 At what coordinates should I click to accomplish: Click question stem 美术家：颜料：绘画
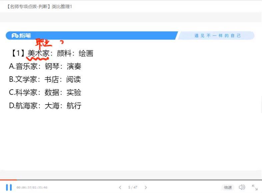click(60, 53)
